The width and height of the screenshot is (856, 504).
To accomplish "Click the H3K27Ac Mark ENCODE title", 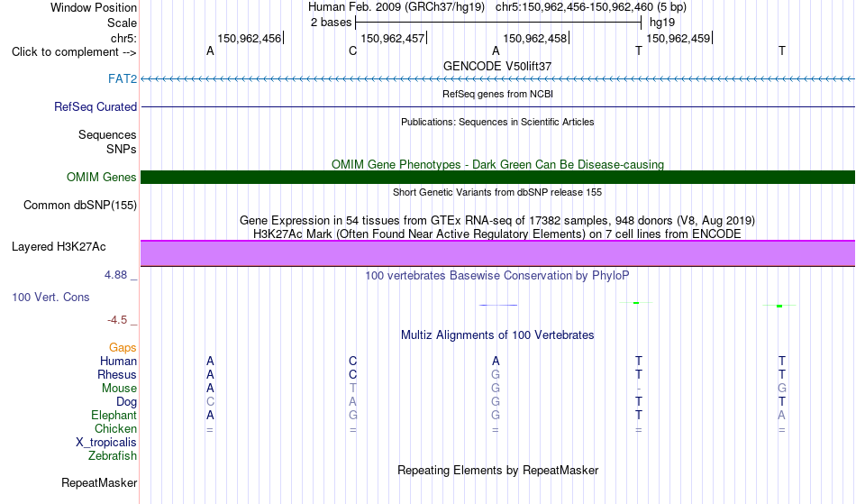I will [497, 234].
